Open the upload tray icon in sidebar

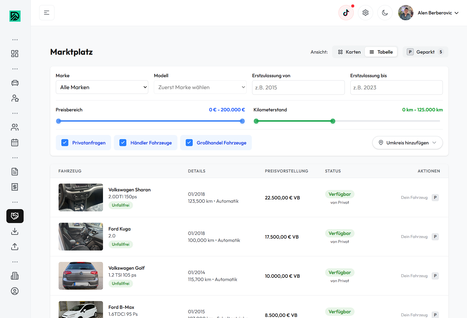15,247
